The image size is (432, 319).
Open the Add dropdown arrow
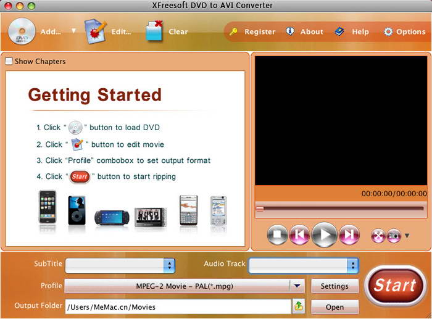pyautogui.click(x=73, y=31)
